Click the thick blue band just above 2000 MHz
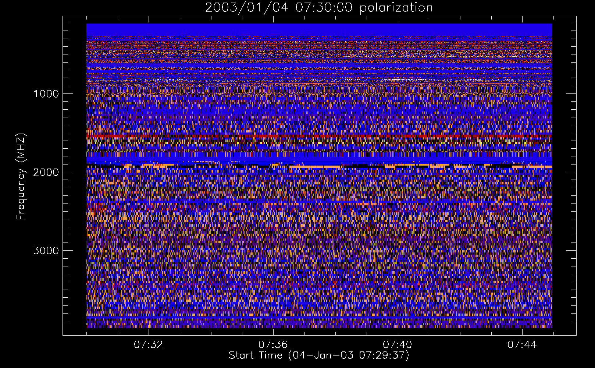 tap(319, 159)
